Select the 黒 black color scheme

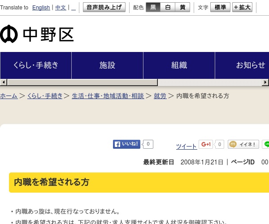click(x=153, y=7)
